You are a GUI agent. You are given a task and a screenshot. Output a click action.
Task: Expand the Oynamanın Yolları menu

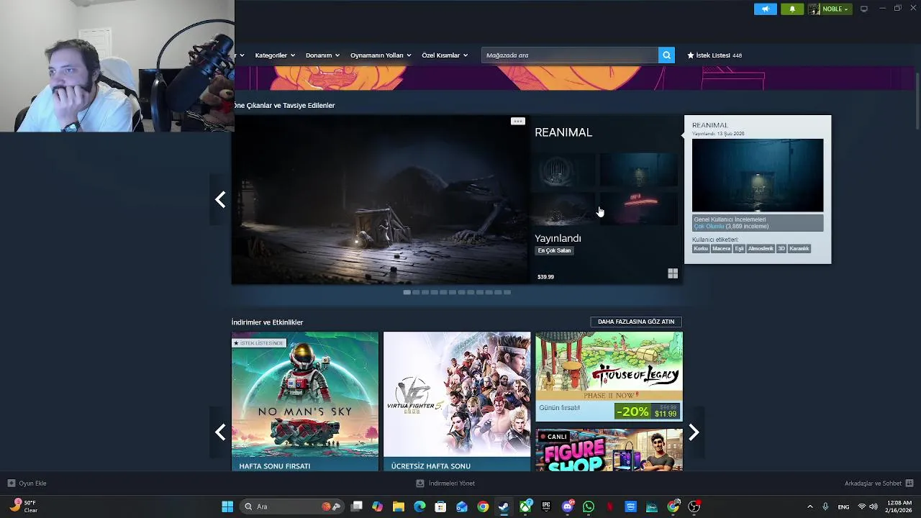click(381, 55)
